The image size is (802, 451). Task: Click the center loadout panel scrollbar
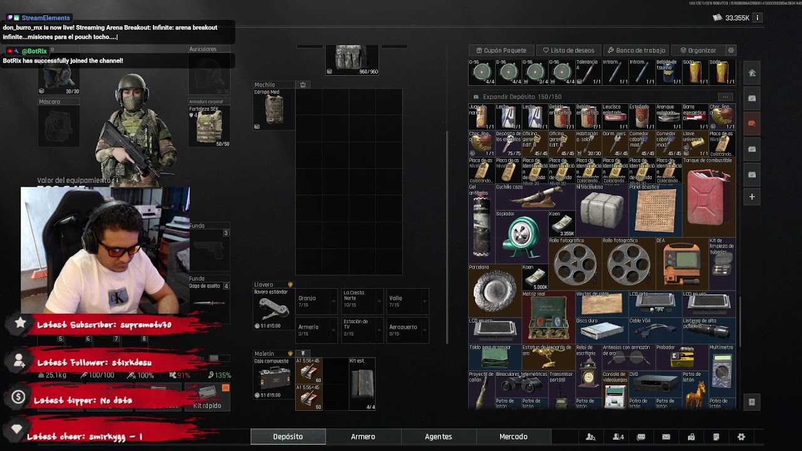pos(447,238)
